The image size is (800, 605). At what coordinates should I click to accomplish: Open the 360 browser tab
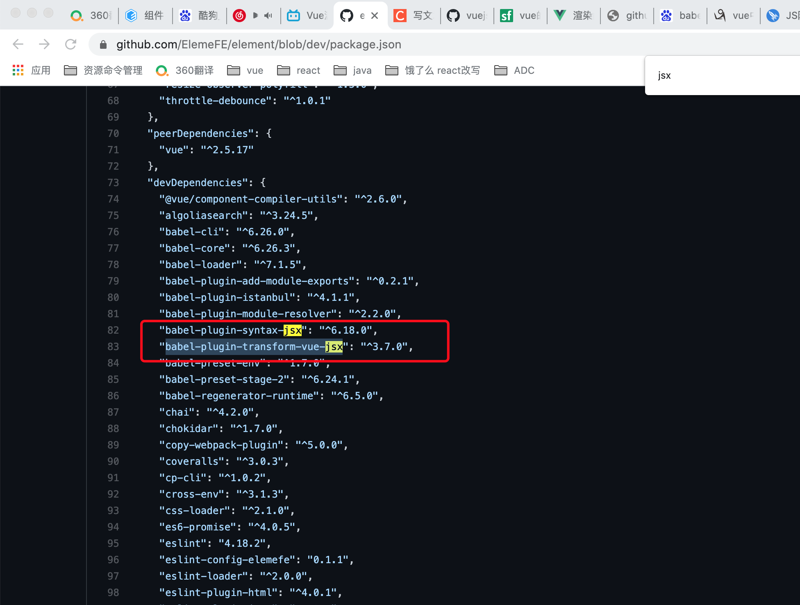[x=91, y=16]
